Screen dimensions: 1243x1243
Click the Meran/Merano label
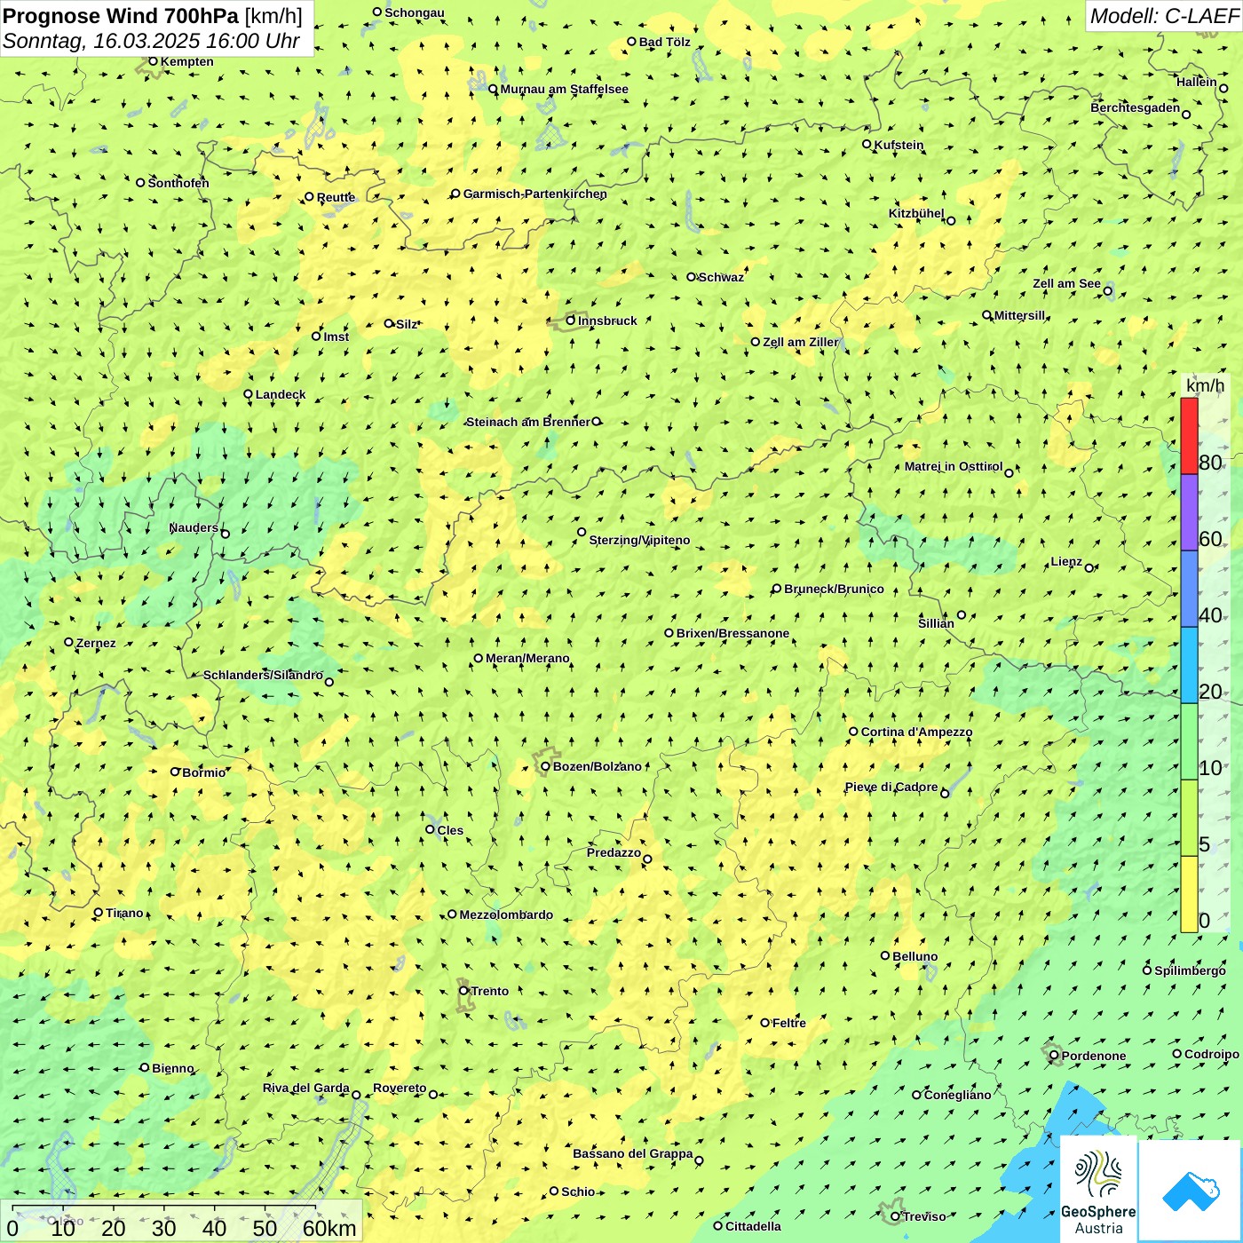pyautogui.click(x=527, y=658)
